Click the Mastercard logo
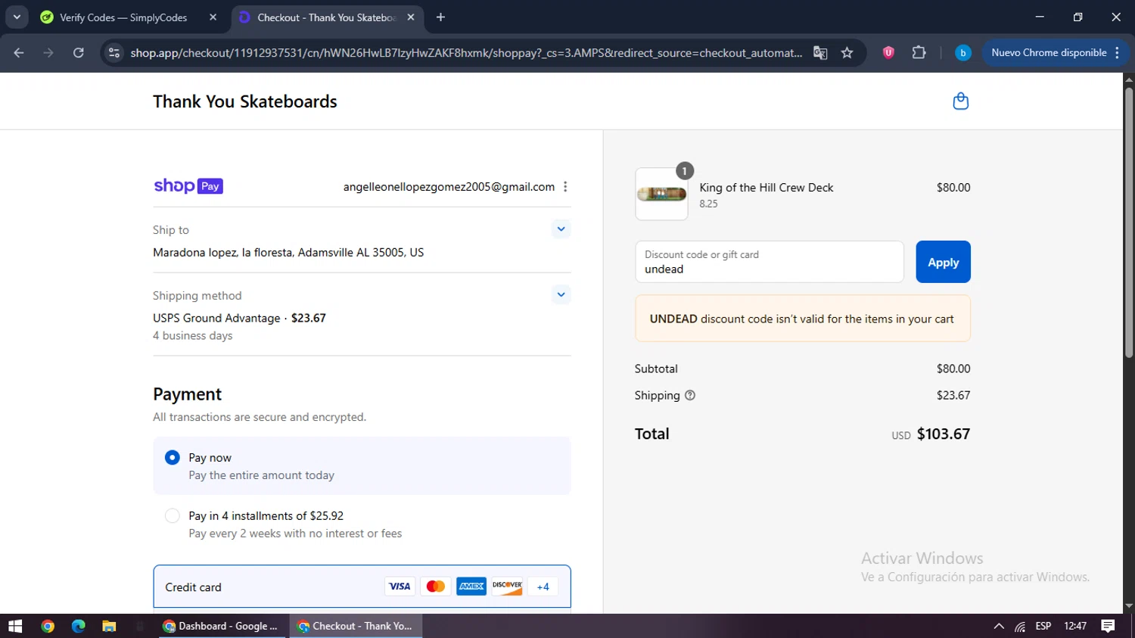 tap(435, 587)
